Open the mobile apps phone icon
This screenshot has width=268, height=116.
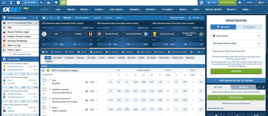tap(11, 3)
